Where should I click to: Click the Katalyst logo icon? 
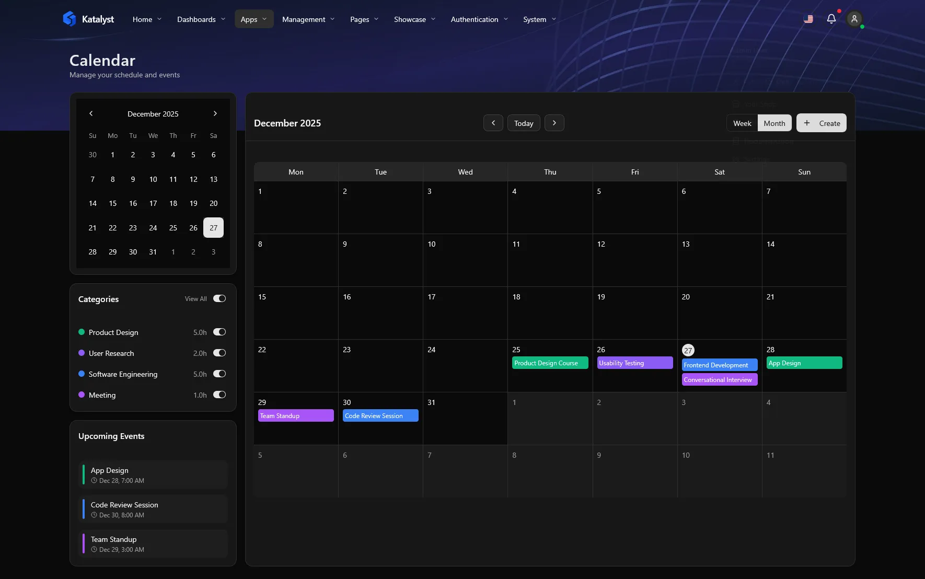pyautogui.click(x=69, y=19)
